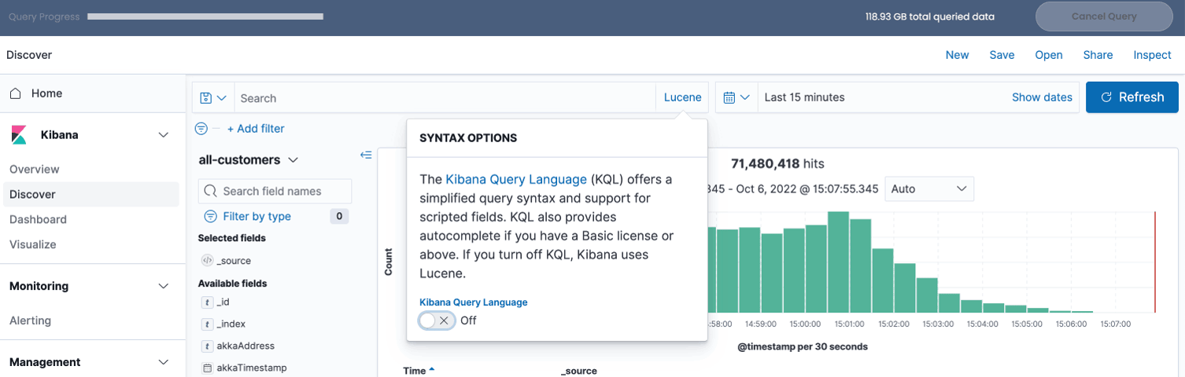Click the Home icon in sidebar
The width and height of the screenshot is (1185, 377).
pos(15,93)
